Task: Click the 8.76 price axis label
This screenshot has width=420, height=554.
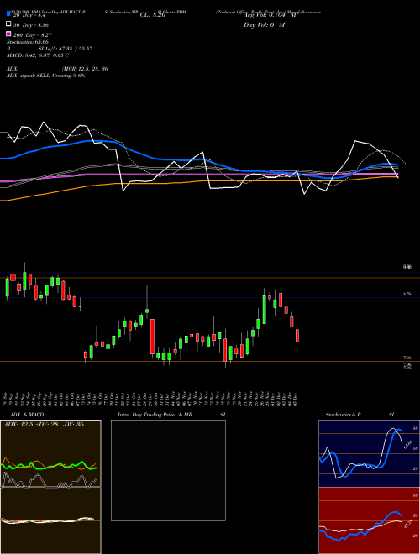Action: click(407, 294)
